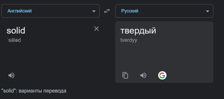Click the transliteration tverdyy
224x99 pixels.
(x=129, y=40)
